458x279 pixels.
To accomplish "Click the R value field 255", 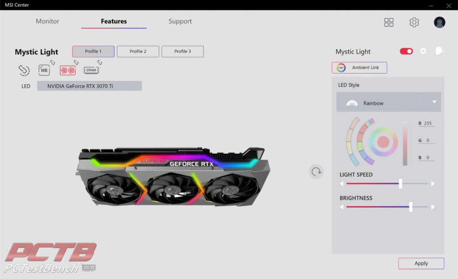I will click(x=427, y=123).
